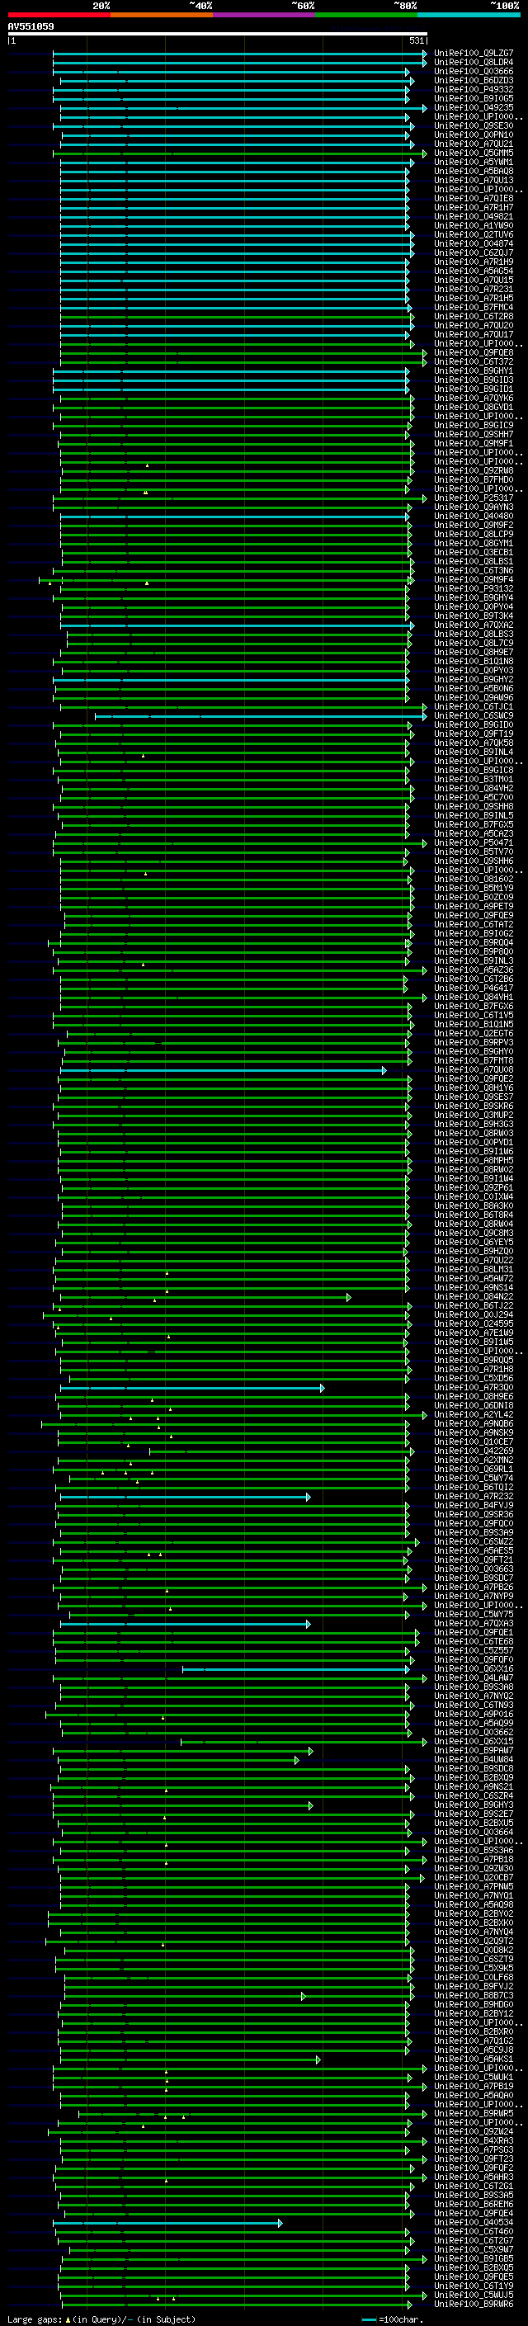The image size is (528, 2326).
Task: Select hit label UniRef100_Q8LDR4
Action: point(474,64)
